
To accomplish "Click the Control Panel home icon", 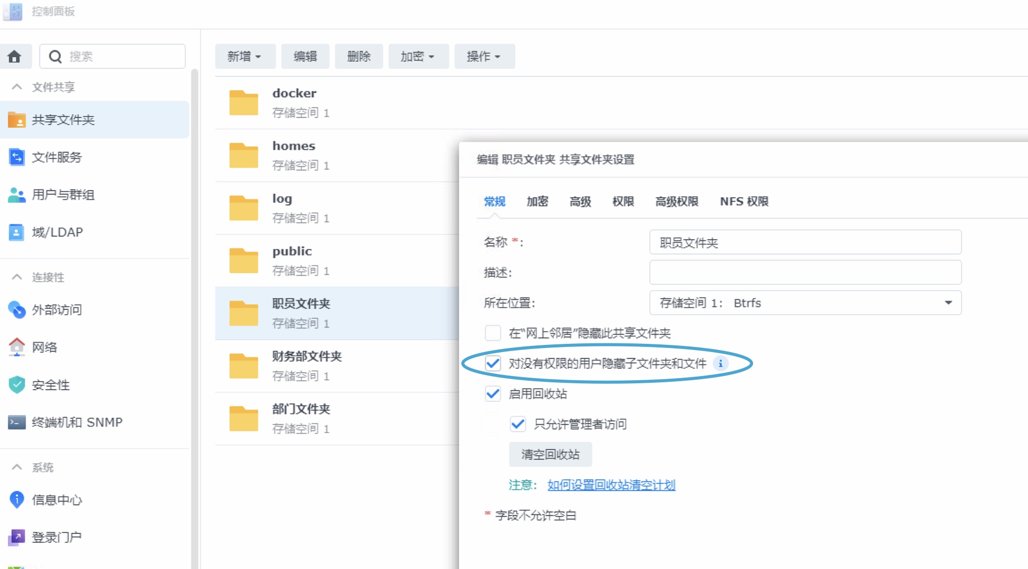I will point(14,56).
